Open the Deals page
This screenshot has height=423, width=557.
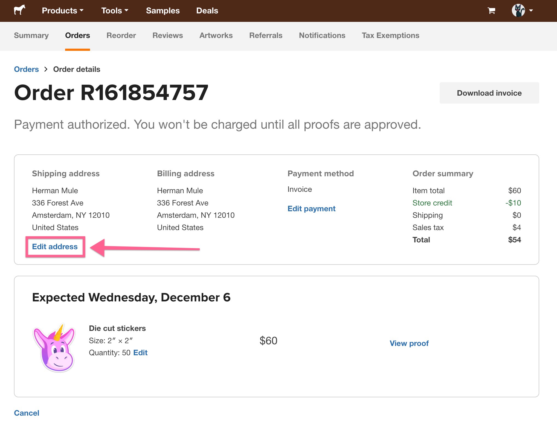pyautogui.click(x=207, y=10)
